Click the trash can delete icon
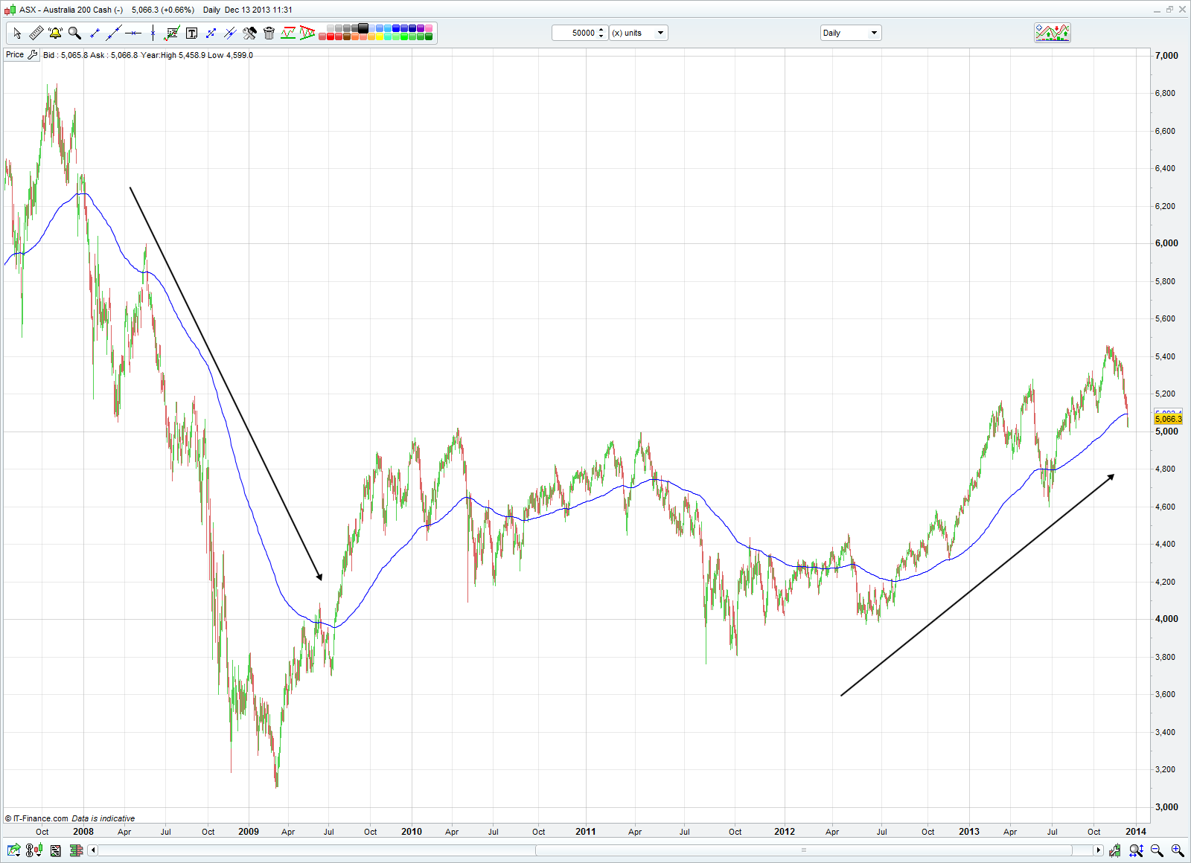Image resolution: width=1191 pixels, height=863 pixels. 269,33
